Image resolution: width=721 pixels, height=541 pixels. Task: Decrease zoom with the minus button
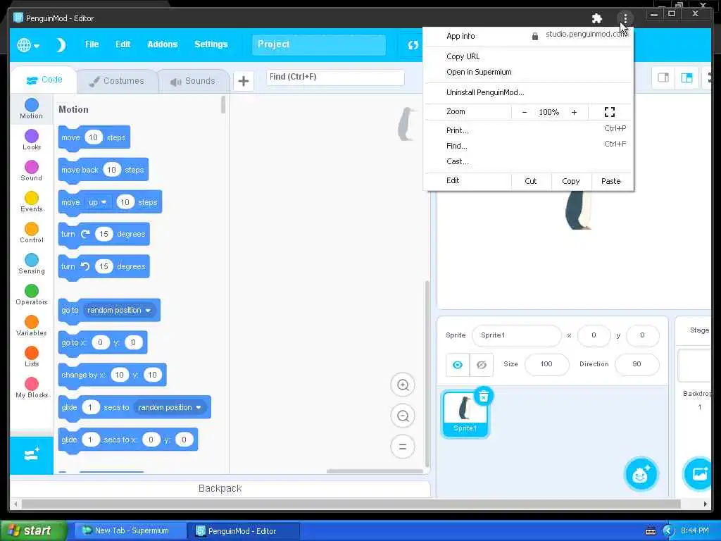coord(524,112)
